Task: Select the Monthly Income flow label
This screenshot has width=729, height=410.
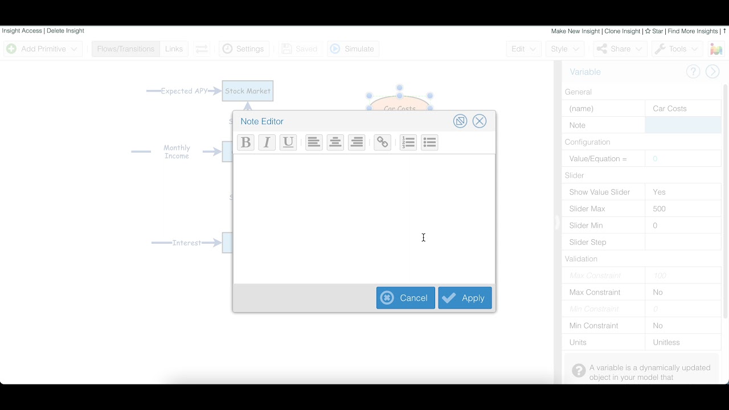Action: (177, 151)
